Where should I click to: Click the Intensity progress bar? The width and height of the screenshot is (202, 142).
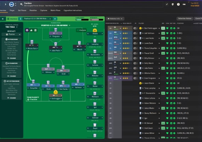coord(97,20)
